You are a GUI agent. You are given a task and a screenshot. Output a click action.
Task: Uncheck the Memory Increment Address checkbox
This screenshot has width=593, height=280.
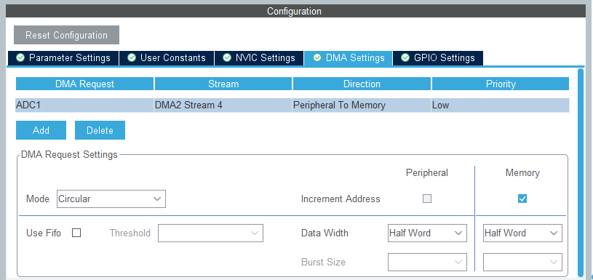pos(522,199)
